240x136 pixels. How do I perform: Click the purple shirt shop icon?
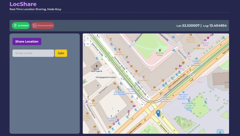pos(208,38)
